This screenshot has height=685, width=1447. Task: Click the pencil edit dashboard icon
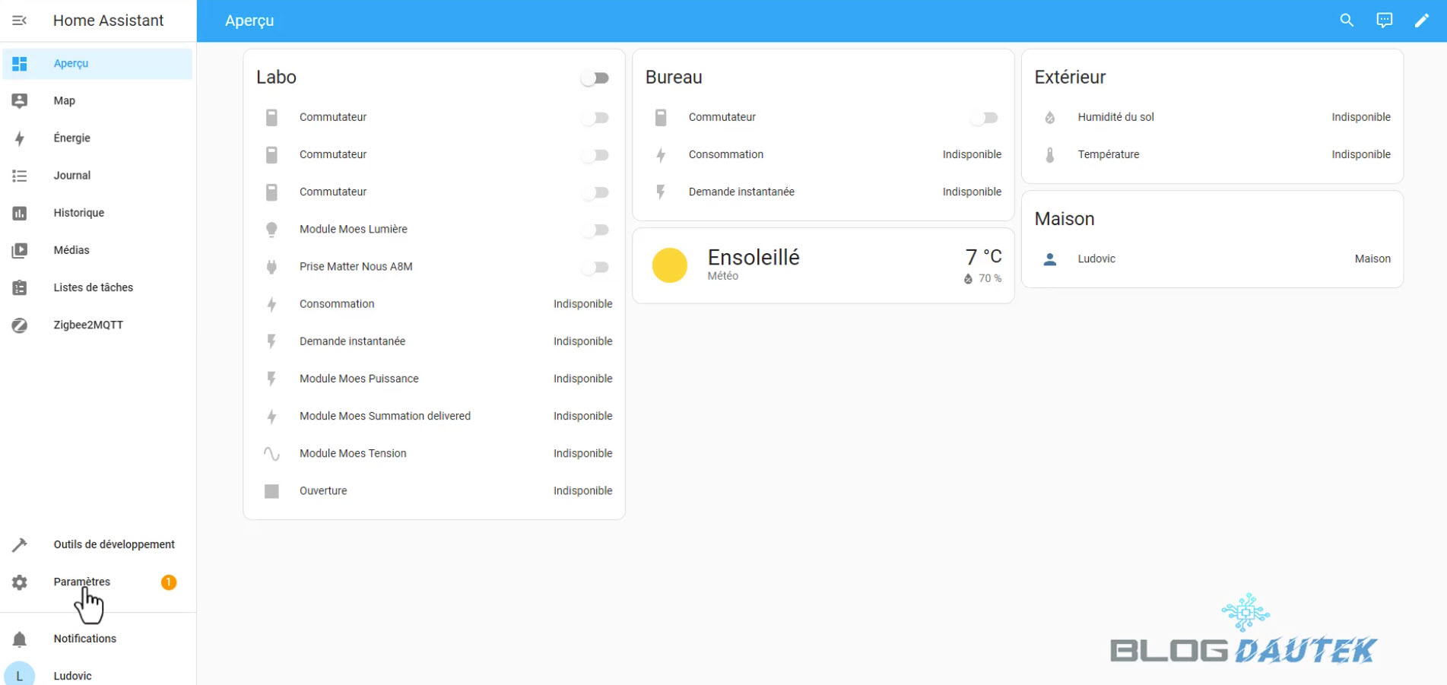[1421, 21]
